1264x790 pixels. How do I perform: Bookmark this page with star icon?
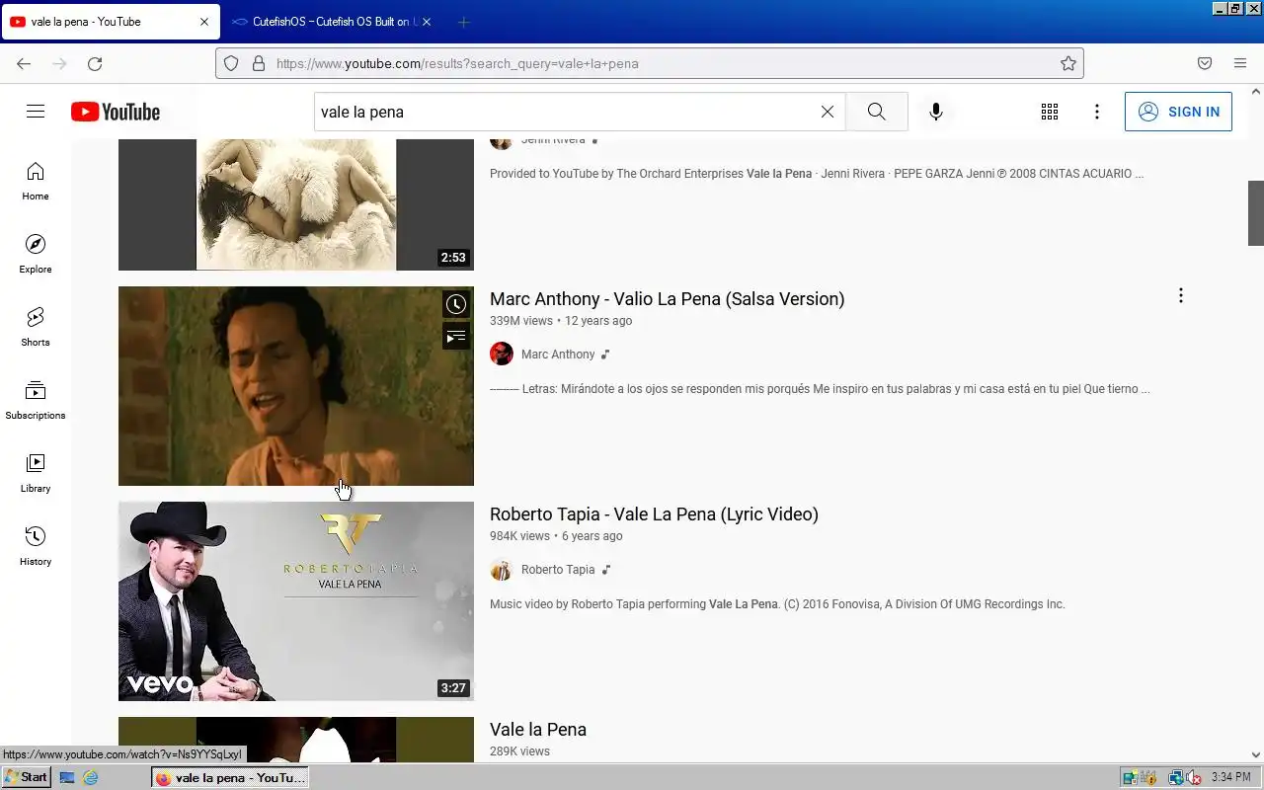[1068, 63]
